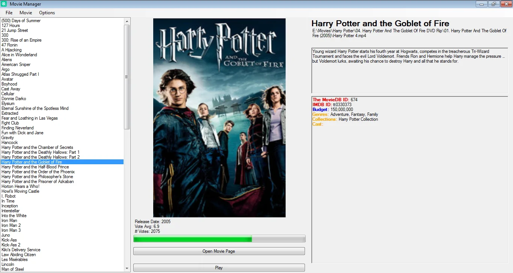The height and width of the screenshot is (273, 513).
Task: Select "Iron Man 3" in movie list
Action: (x=62, y=230)
